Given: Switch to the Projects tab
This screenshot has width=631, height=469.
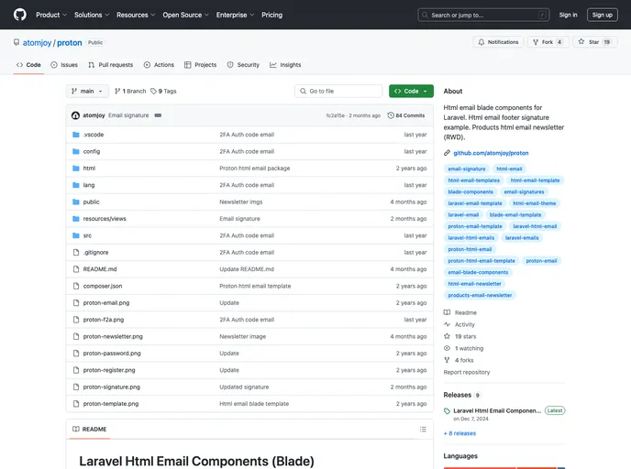Looking at the screenshot, I should (201, 65).
